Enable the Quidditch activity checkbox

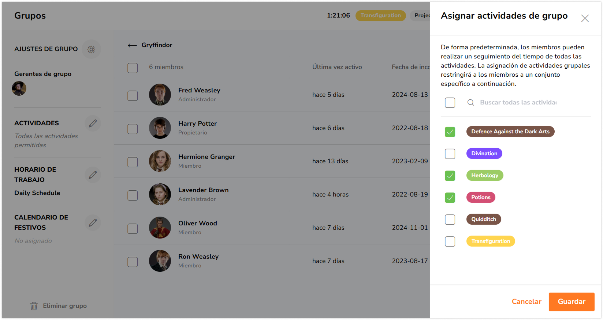click(x=450, y=220)
